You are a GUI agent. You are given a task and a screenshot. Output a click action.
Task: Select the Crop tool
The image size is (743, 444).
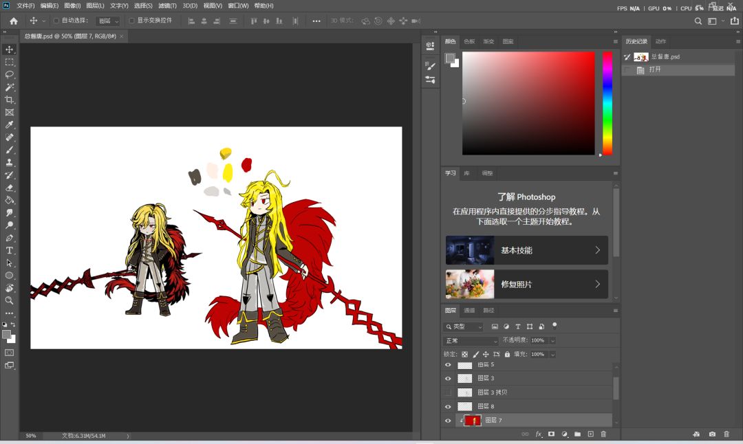[x=9, y=100]
